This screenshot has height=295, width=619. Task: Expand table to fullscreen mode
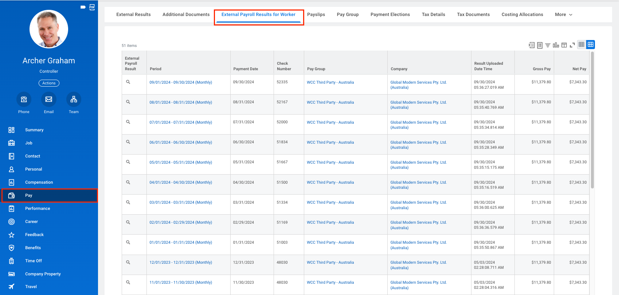(x=572, y=45)
